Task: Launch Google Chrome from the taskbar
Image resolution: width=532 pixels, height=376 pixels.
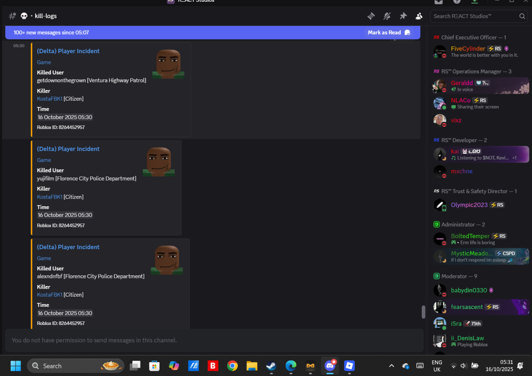Action: pyautogui.click(x=232, y=366)
